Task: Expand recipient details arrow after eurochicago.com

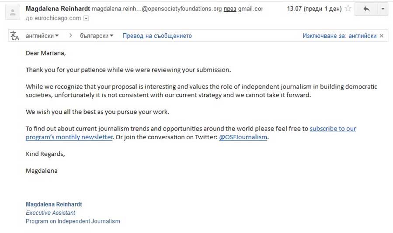Action: coord(86,18)
